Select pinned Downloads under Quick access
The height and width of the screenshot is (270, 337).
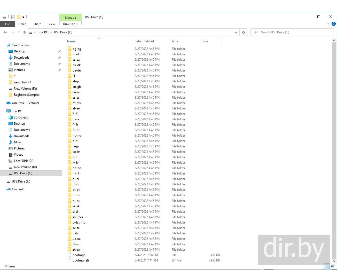21,58
